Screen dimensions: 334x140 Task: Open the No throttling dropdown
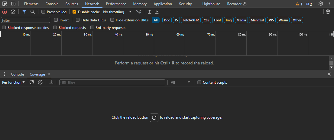[117, 12]
